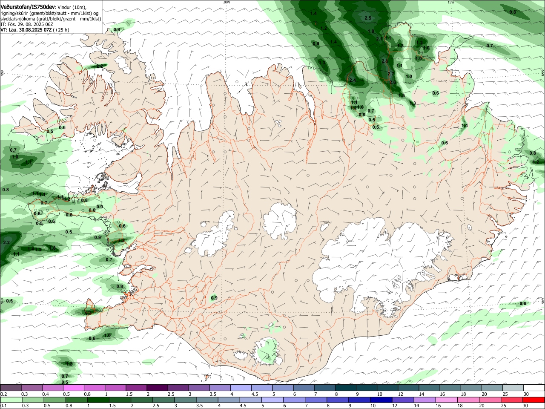Image resolution: width=545 pixels, height=409 pixels.
Task: Click the init time line IT: Fös. 29. 08. 2025 06Z
Action: point(26,24)
